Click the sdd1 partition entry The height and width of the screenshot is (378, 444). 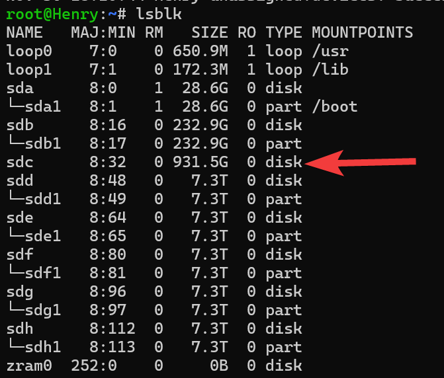(43, 199)
